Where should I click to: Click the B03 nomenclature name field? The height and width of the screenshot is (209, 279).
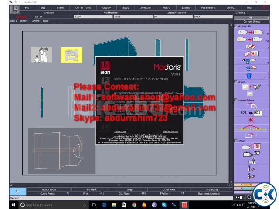[258, 113]
